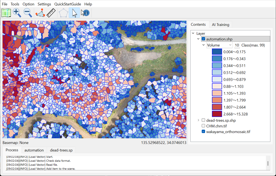Image resolution: width=276 pixels, height=176 pixels.
Task: Open the QuickStartGuide menu
Action: [68, 4]
